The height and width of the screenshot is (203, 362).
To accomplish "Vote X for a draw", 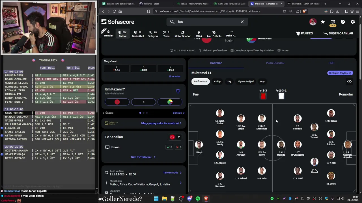I will (143, 102).
